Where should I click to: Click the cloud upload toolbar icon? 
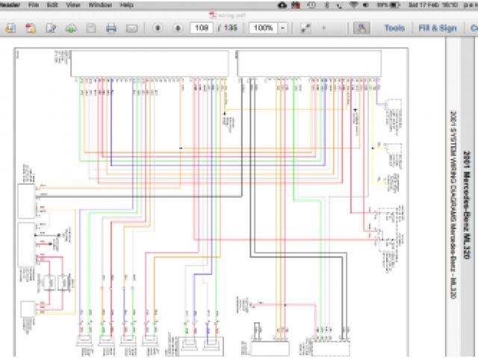pyautogui.click(x=71, y=28)
